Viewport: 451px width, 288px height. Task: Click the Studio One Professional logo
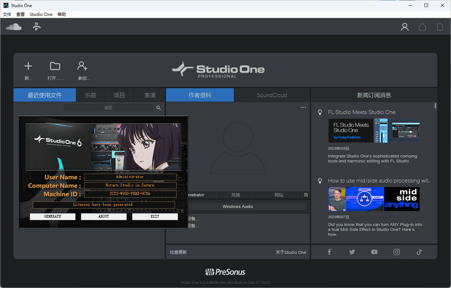218,70
